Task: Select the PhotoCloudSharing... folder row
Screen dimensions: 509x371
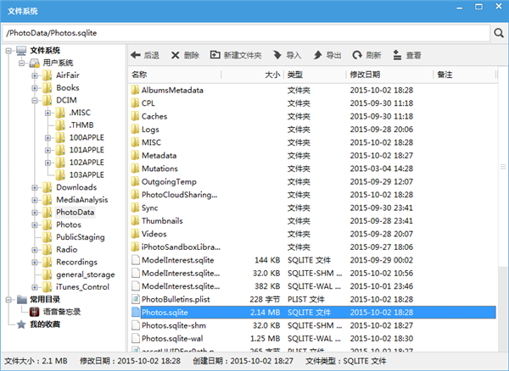Action: tap(313, 195)
